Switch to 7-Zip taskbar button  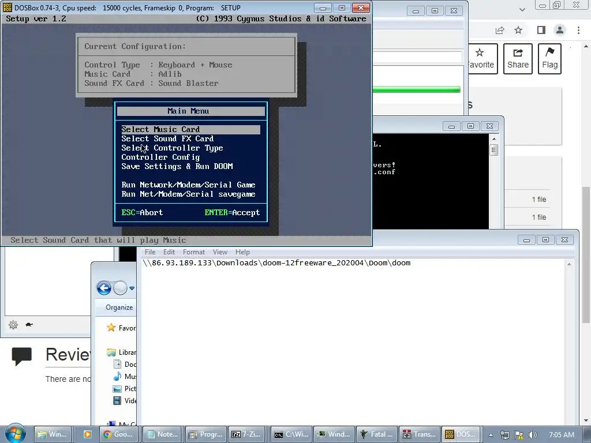coord(248,434)
